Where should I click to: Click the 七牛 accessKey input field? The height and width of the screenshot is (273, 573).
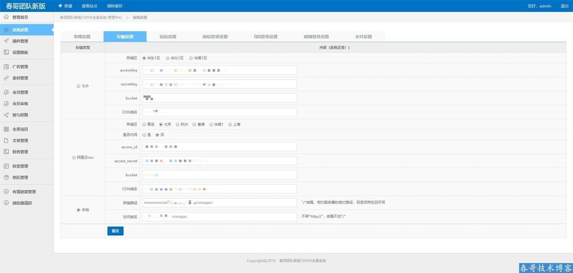[220, 70]
